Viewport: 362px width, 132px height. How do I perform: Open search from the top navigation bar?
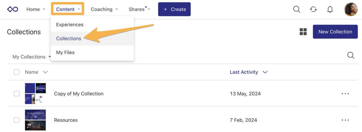pos(297,9)
